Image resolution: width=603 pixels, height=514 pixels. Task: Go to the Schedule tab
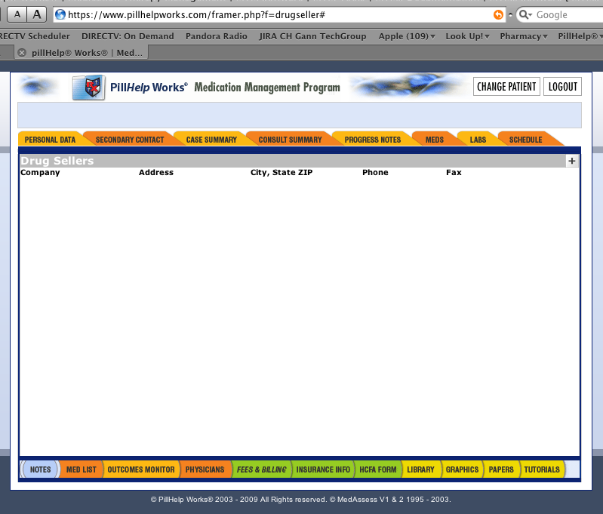525,140
